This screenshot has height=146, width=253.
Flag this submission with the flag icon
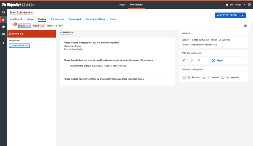click(199, 60)
